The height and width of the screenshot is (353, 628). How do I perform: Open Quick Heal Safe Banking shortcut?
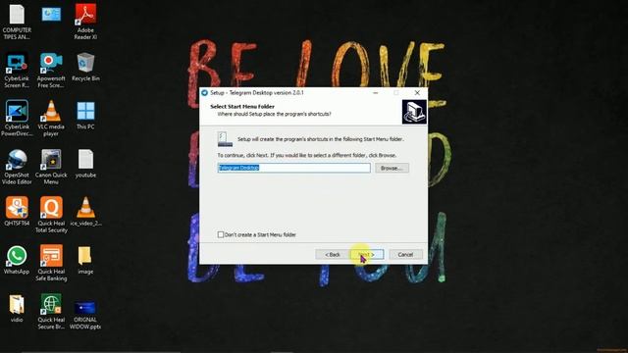point(51,256)
